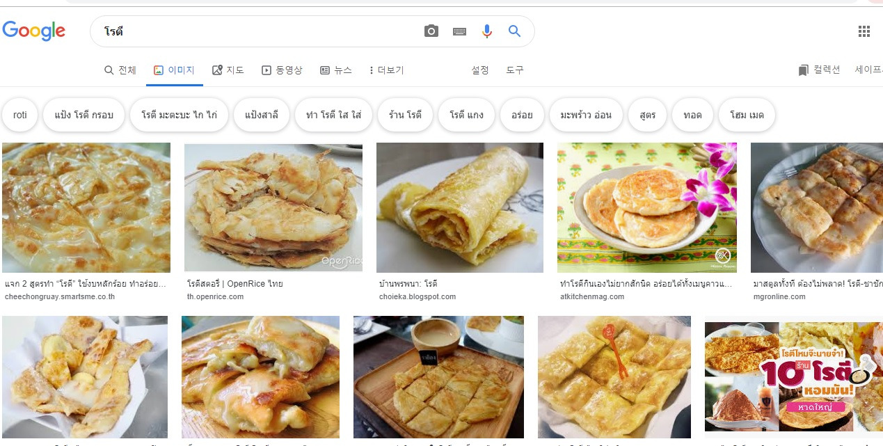Select the roti related search chip

click(x=19, y=115)
